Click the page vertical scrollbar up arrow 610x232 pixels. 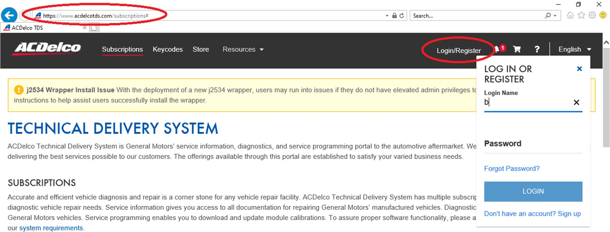(x=606, y=42)
